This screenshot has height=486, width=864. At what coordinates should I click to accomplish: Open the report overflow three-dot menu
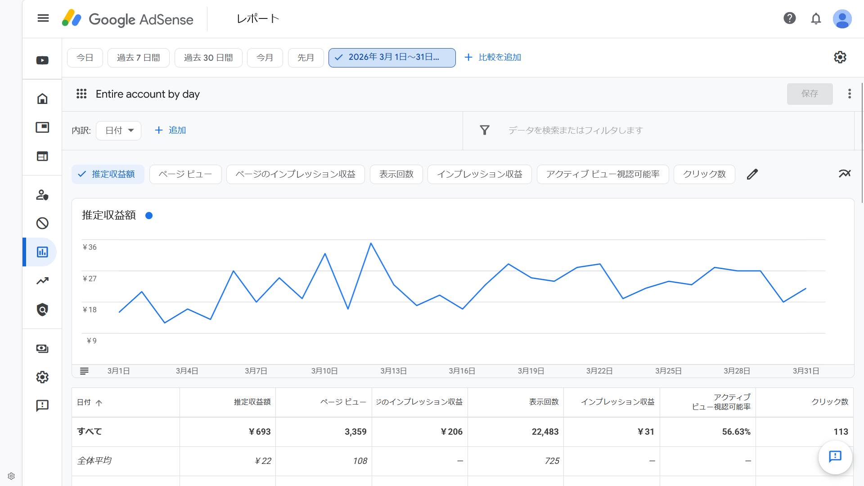tap(850, 94)
